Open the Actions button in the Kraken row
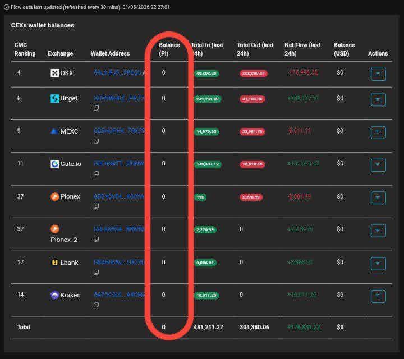The image size is (404, 359). tap(378, 296)
